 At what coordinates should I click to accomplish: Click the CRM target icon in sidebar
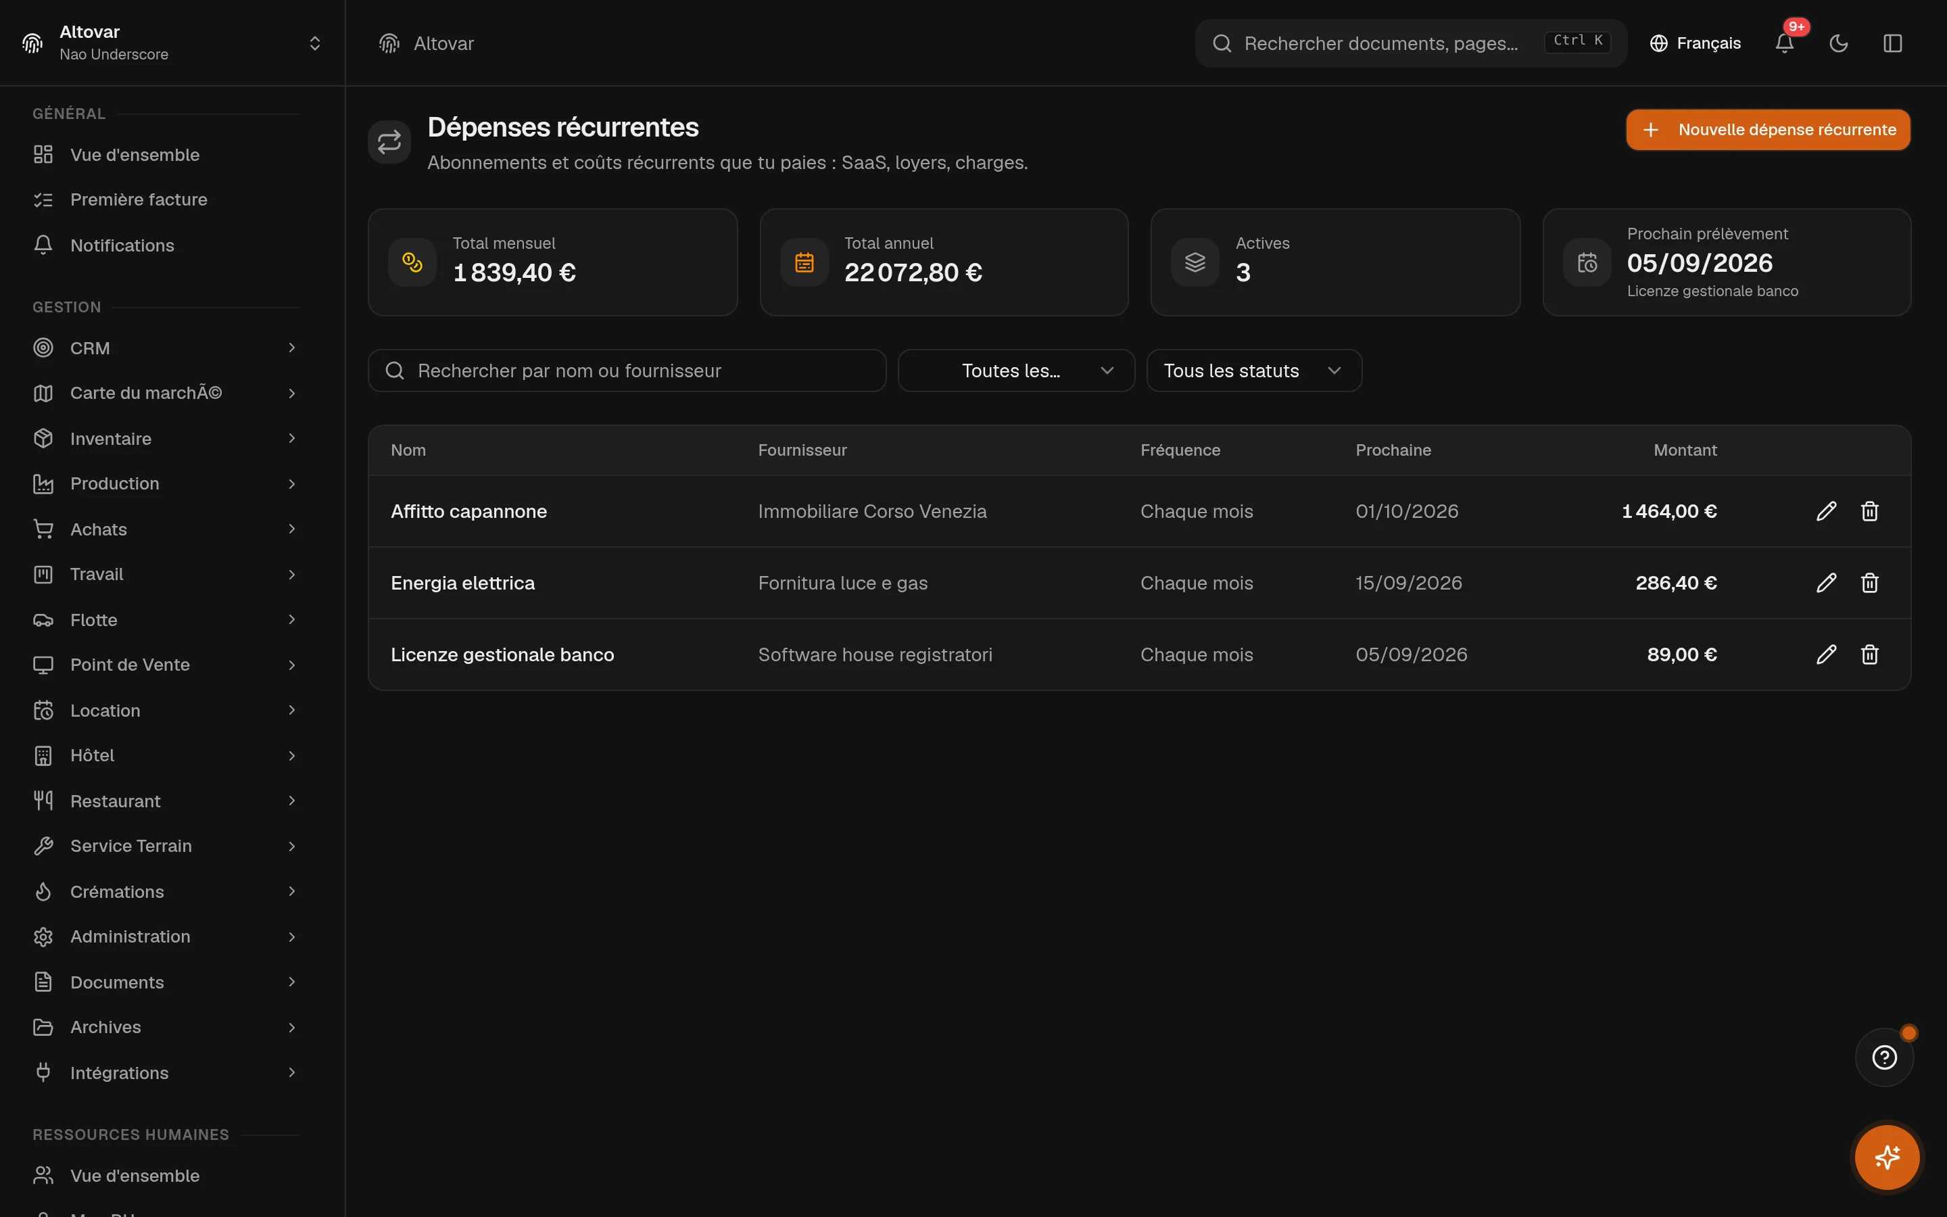click(x=43, y=348)
